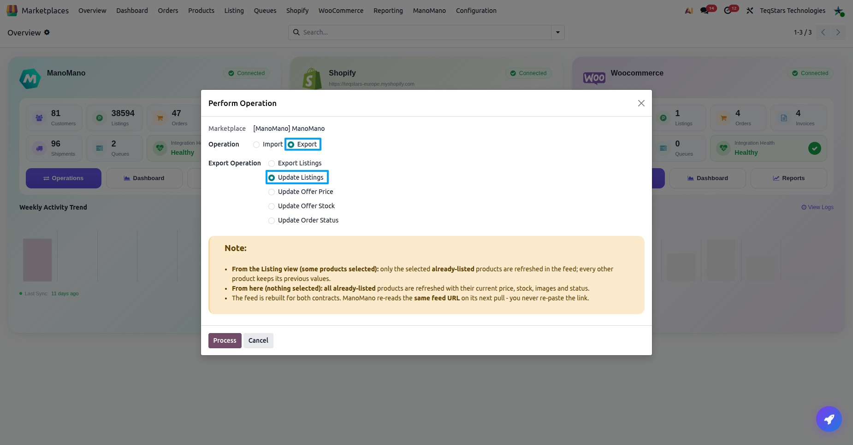The height and width of the screenshot is (445, 853).
Task: Expand the search options dropdown arrow
Action: coord(558,32)
